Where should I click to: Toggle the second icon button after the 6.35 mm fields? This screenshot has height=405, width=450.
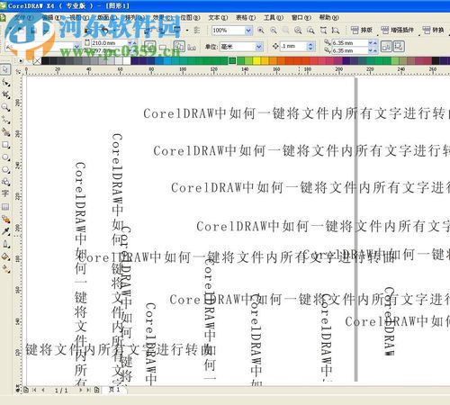[x=399, y=47]
